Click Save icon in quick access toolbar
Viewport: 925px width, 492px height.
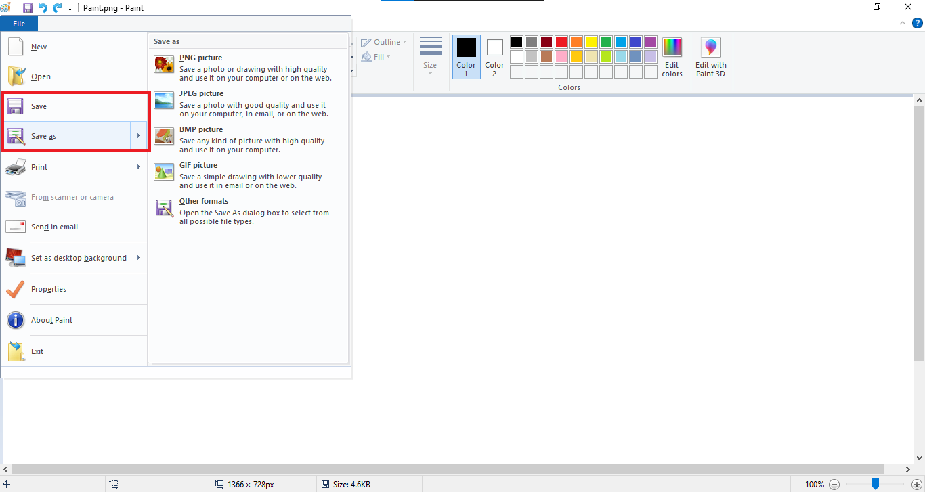(28, 8)
